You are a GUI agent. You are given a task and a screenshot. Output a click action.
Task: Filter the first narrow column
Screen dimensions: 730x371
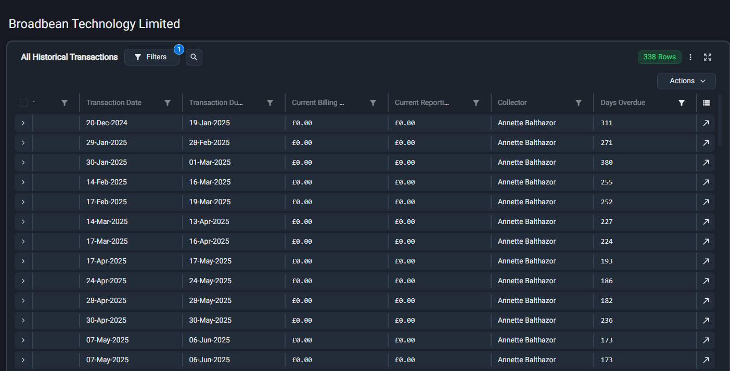pos(65,103)
